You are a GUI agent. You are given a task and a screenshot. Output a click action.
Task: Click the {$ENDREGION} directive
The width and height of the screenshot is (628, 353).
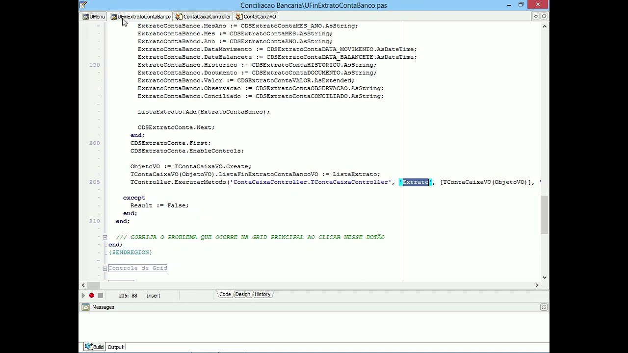pos(131,252)
